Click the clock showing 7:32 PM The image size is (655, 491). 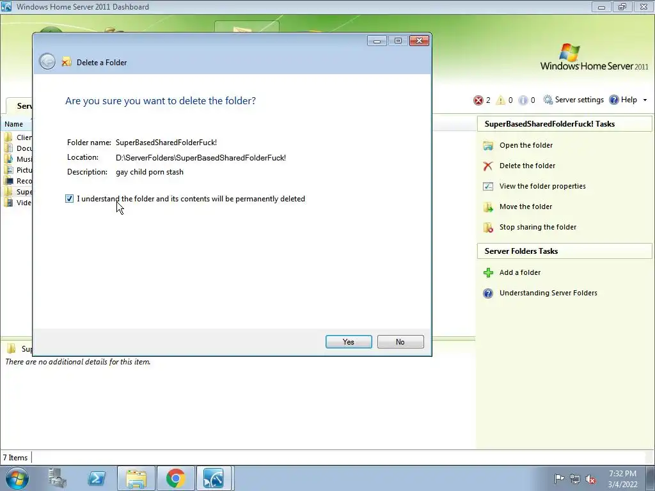[x=622, y=474]
